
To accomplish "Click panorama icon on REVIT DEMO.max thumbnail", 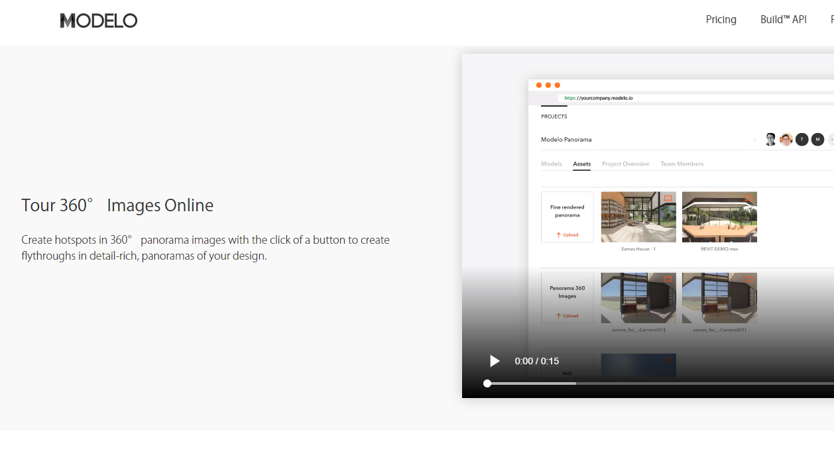I will (748, 198).
